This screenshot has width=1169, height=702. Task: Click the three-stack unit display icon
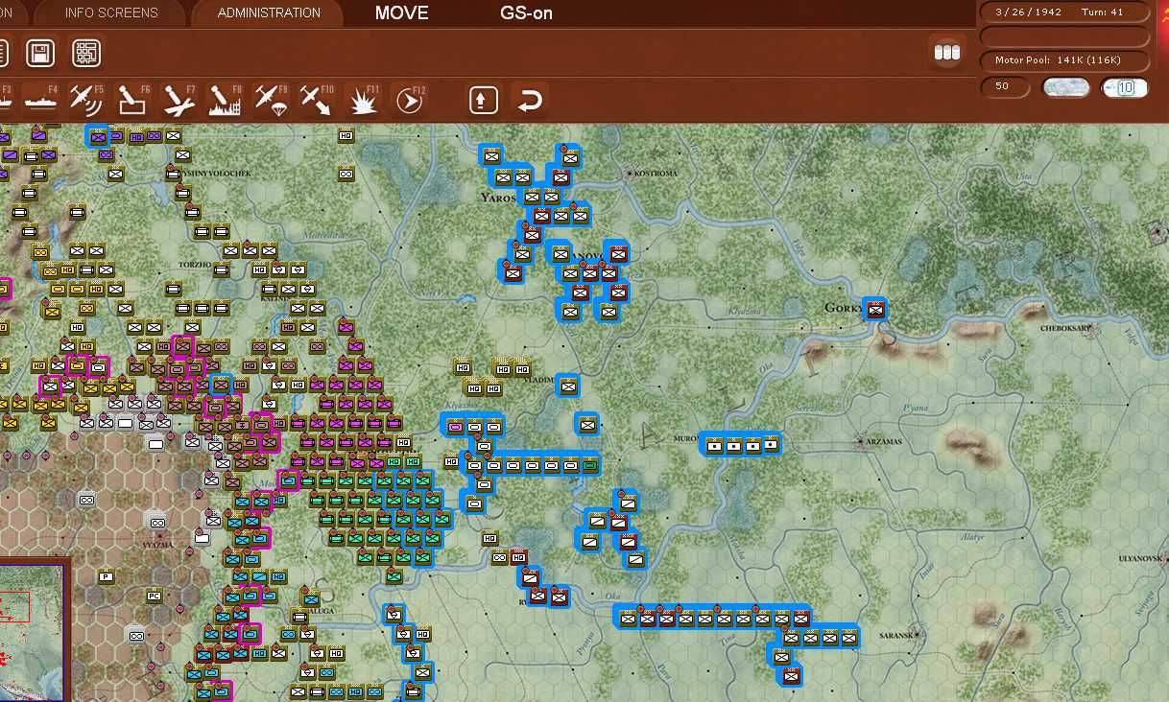point(947,53)
